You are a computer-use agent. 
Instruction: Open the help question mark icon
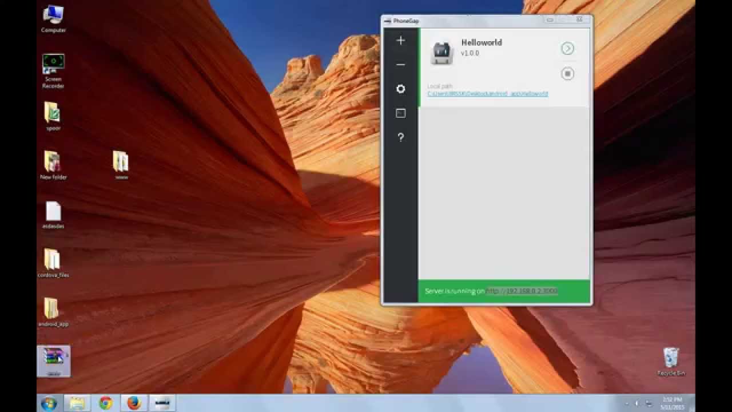pos(401,137)
